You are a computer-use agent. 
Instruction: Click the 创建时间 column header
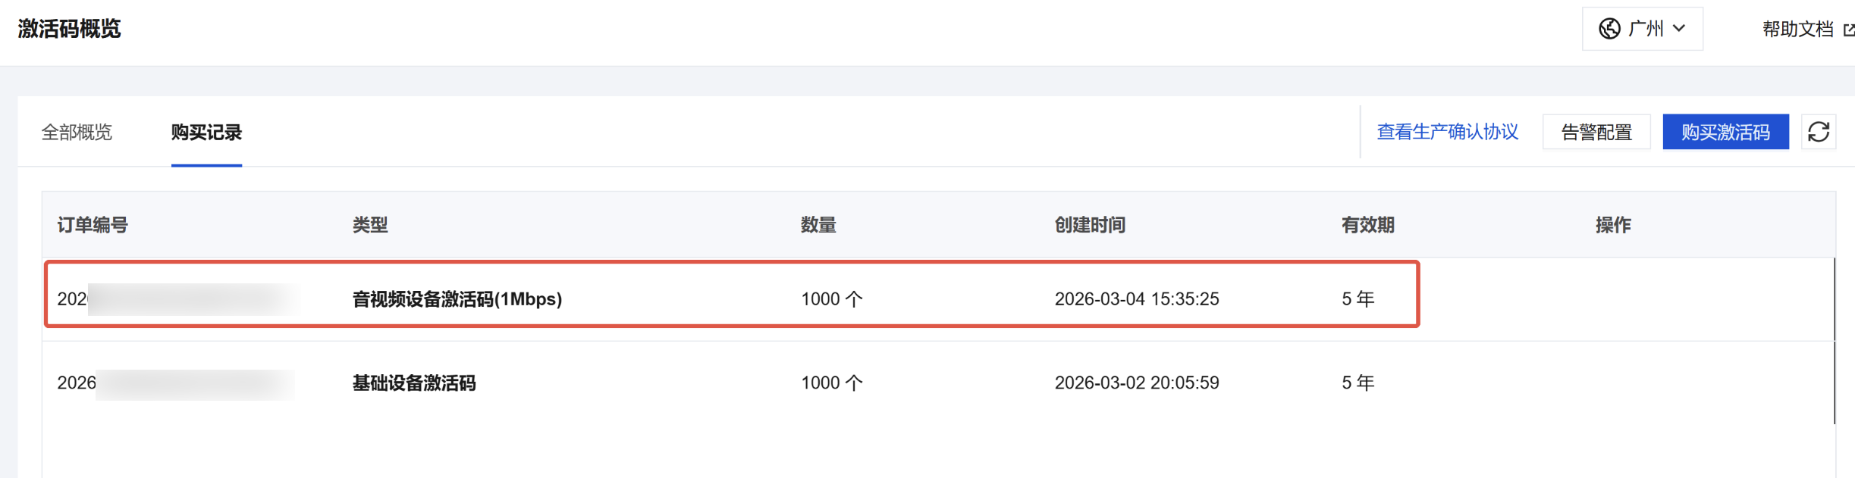click(1090, 225)
